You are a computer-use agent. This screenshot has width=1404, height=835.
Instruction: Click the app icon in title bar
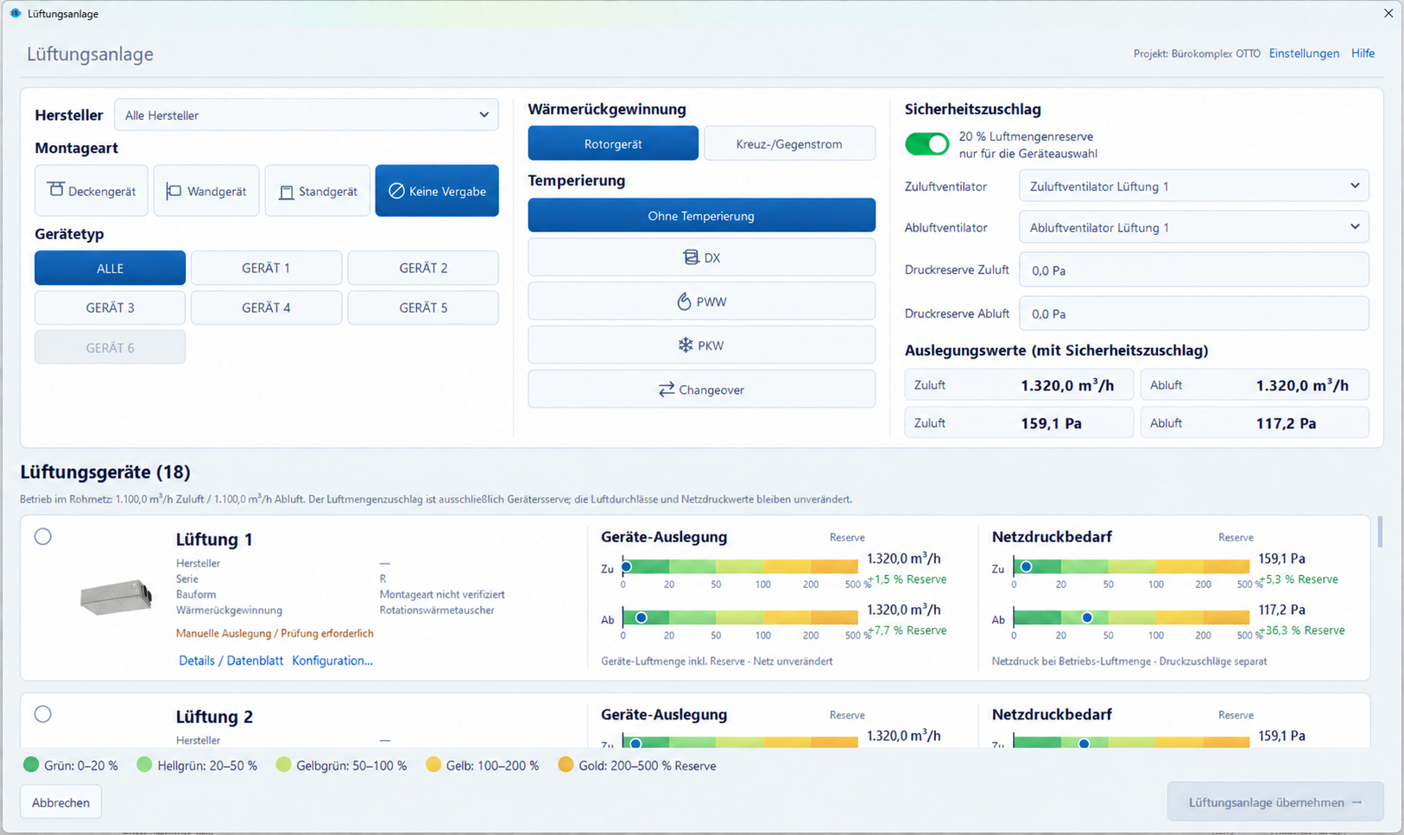(16, 14)
